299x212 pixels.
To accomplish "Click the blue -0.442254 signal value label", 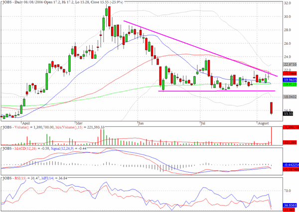I will 291,165.
